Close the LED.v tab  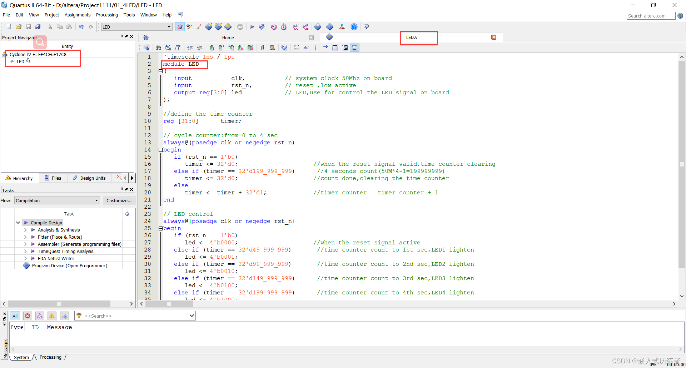494,37
